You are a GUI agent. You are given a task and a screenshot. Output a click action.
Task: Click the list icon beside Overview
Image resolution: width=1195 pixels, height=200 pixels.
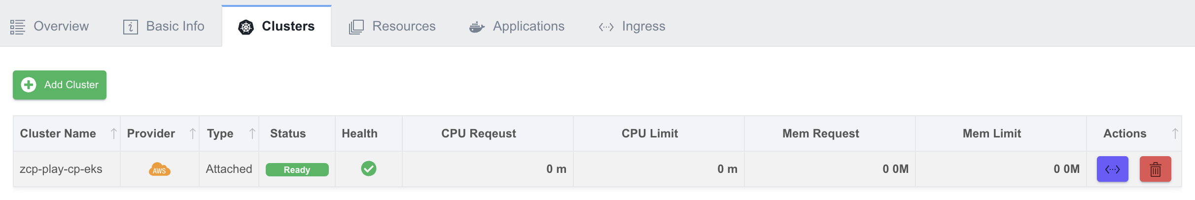[18, 27]
